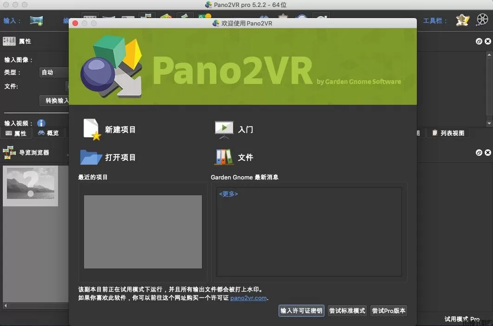Close the 导览浏览器 panel
Viewport: 493px width, 326px height.
487,153
